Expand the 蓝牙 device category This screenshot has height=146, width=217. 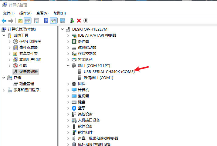[x=68, y=108]
